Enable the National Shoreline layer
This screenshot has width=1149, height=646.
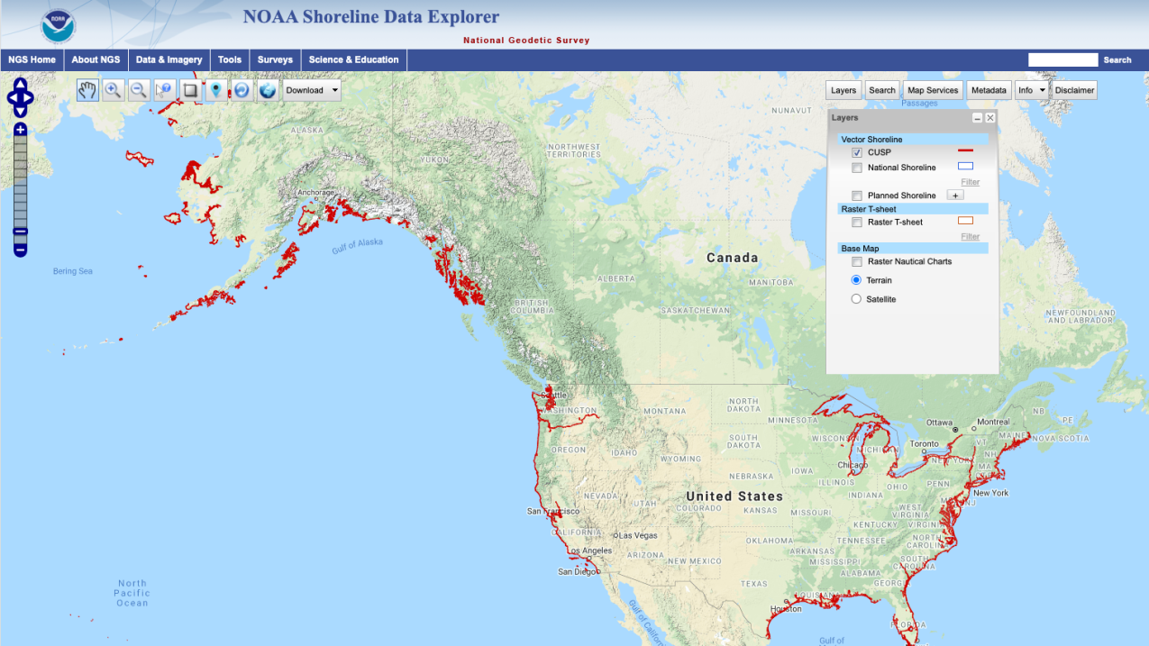856,168
